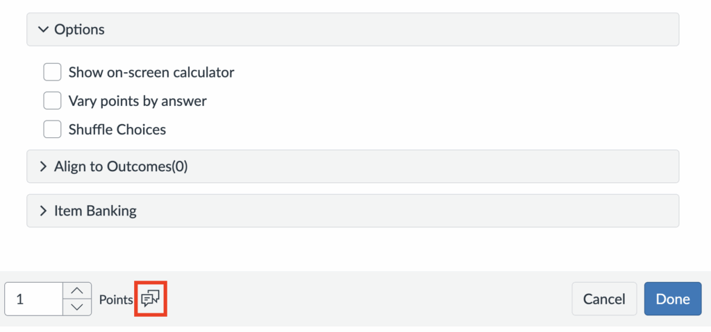Click the "Shuffle Choices" label text

(117, 129)
